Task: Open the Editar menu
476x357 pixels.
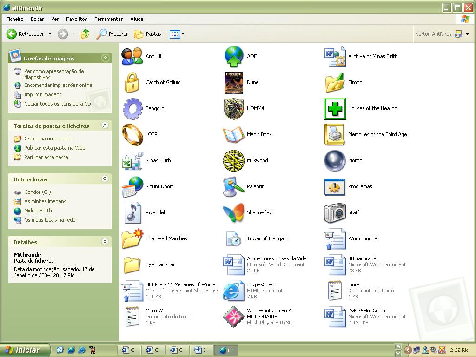Action: [37, 19]
